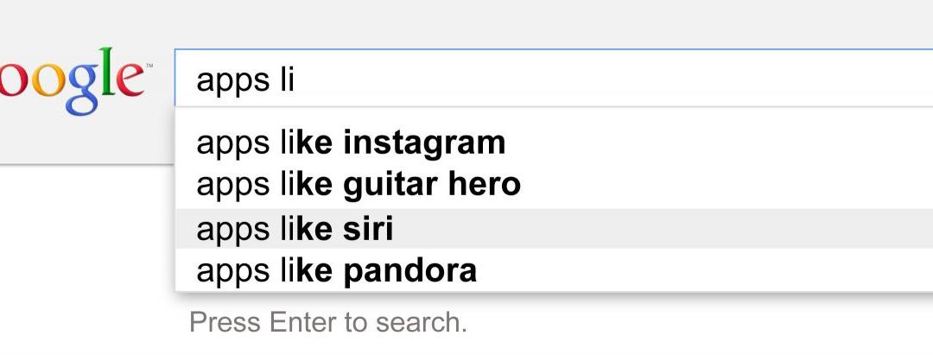Click the bold word 'instagram' in suggestions

click(424, 142)
